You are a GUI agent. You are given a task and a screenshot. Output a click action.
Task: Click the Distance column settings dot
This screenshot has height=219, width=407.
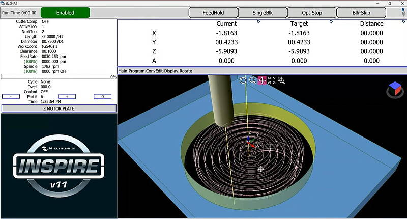click(403, 21)
